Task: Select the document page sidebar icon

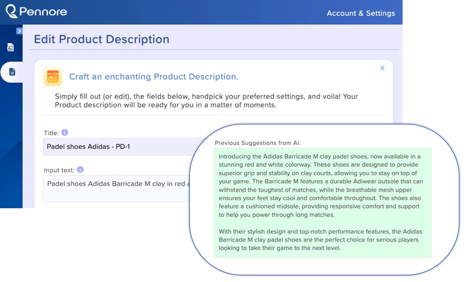Action: coord(12,72)
